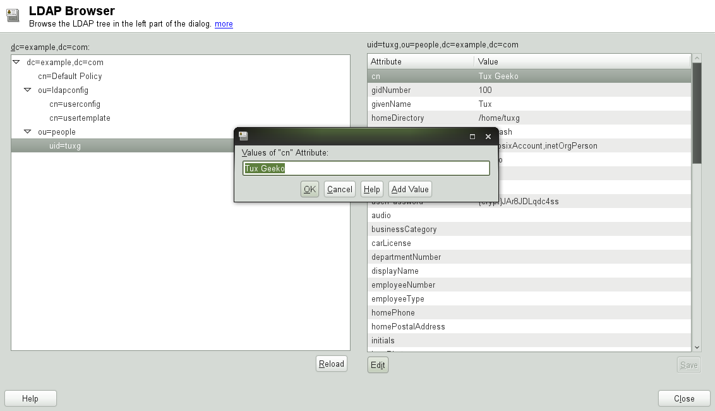Confirm with the OK button

coord(309,188)
